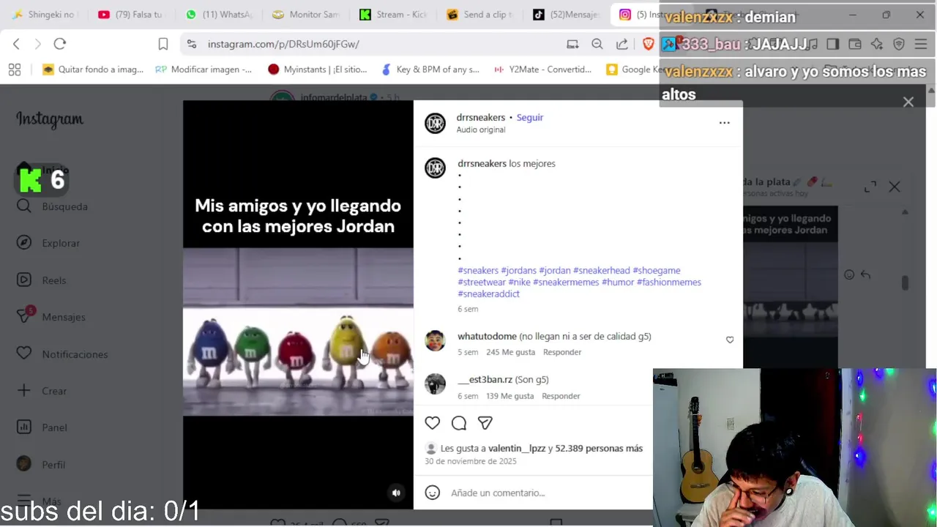The width and height of the screenshot is (937, 527).
Task: Open the Y2Mate - Convertid... bookmark
Action: (x=542, y=70)
